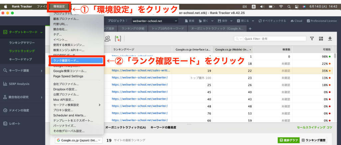Switch to トップ10内のキーワード tab
Image resolution: width=341 pixels, height=145 pixels.
pos(168,29)
